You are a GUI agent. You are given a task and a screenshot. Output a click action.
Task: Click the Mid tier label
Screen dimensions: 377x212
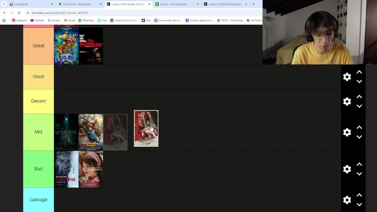(38, 132)
